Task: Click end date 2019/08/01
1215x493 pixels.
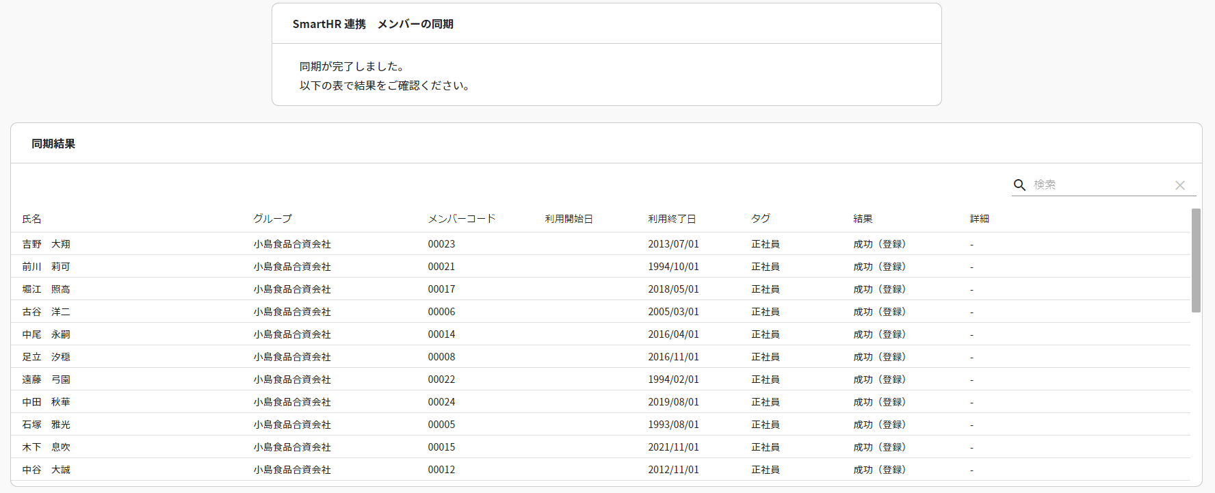Action: click(674, 402)
